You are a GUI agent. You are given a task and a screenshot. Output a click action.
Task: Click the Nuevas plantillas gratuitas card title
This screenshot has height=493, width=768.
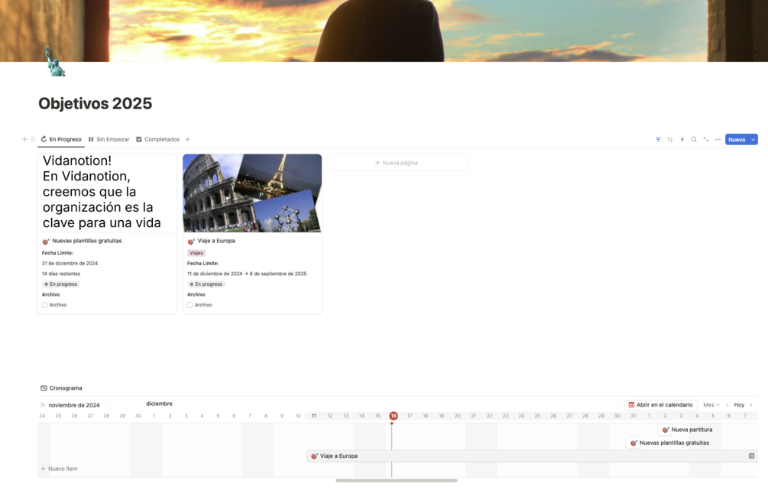86,241
